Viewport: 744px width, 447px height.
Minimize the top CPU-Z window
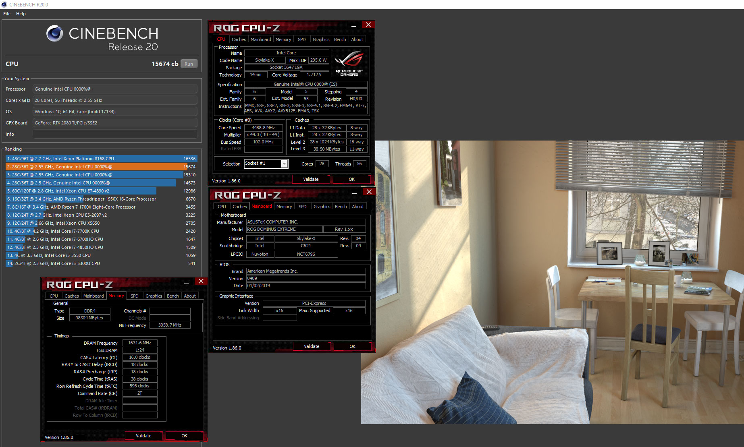354,26
